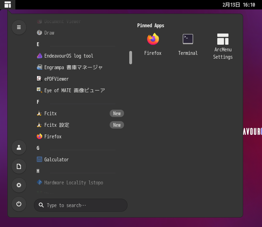Open the settings gear sidebar button

tap(19, 185)
